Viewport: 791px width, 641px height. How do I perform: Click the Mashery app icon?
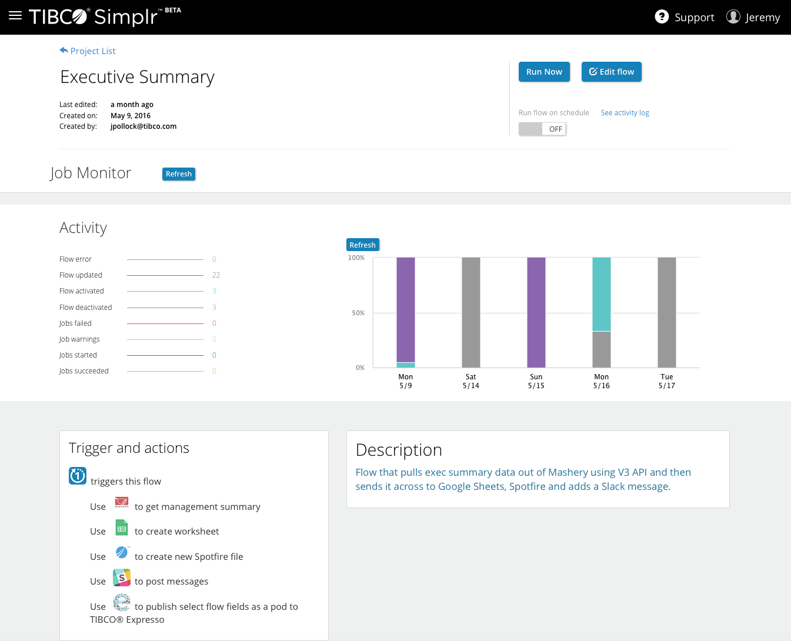tap(122, 502)
